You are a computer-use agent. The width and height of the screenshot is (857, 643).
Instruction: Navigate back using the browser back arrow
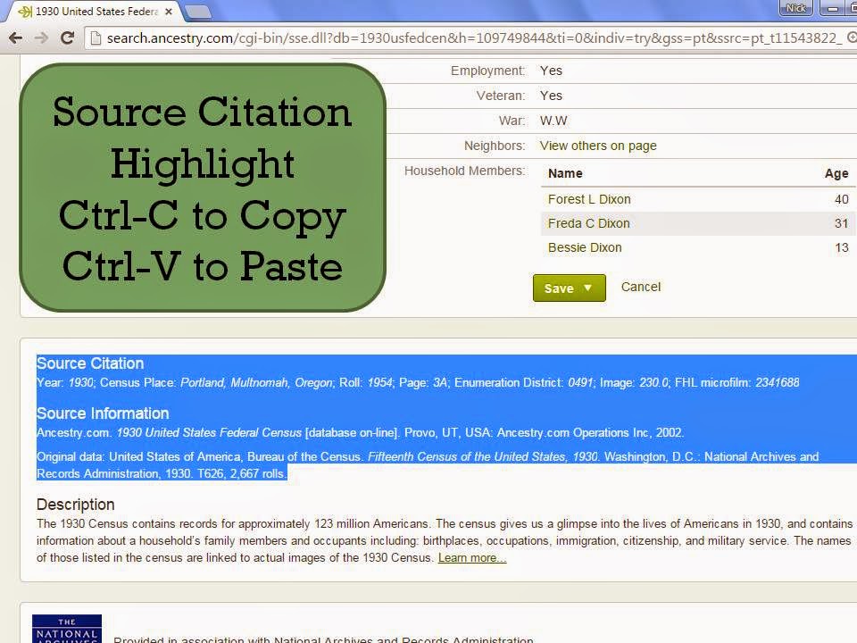tap(16, 38)
